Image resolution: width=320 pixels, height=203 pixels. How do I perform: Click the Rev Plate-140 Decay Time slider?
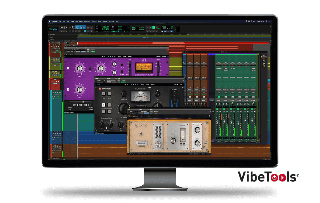(x=183, y=135)
